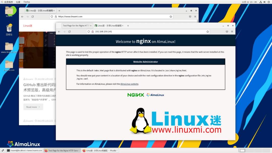Click shield icon beside linuxmi.com URL
The width and height of the screenshot is (272, 153).
coord(52,17)
